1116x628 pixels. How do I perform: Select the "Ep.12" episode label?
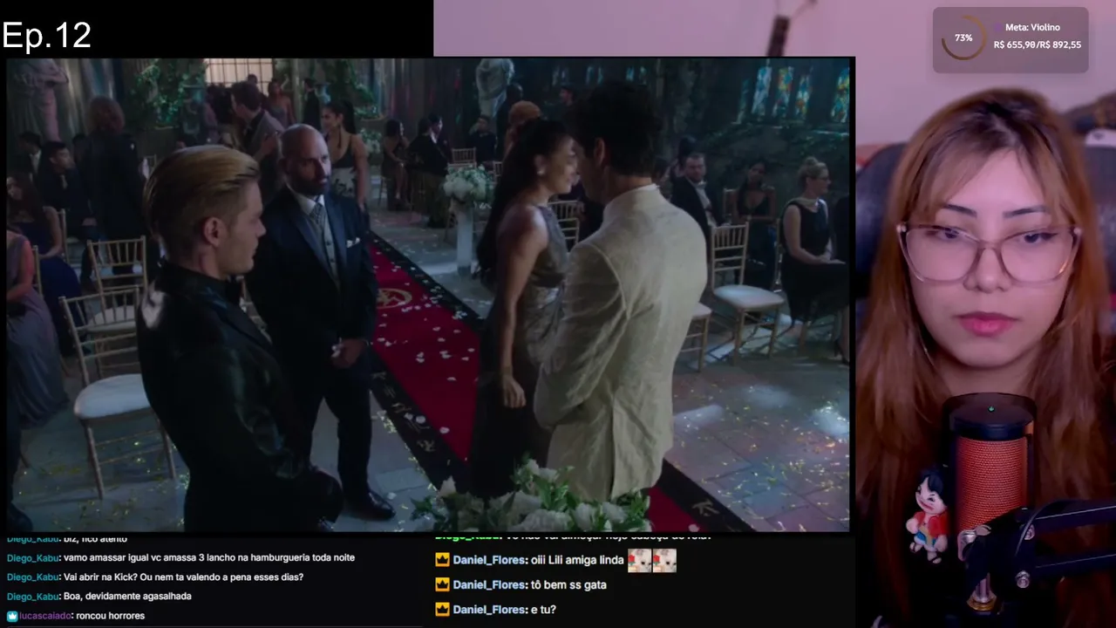click(x=46, y=35)
